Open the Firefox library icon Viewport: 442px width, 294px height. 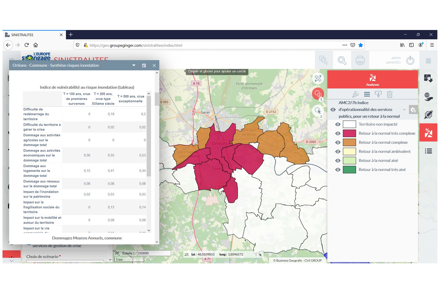[x=402, y=45]
